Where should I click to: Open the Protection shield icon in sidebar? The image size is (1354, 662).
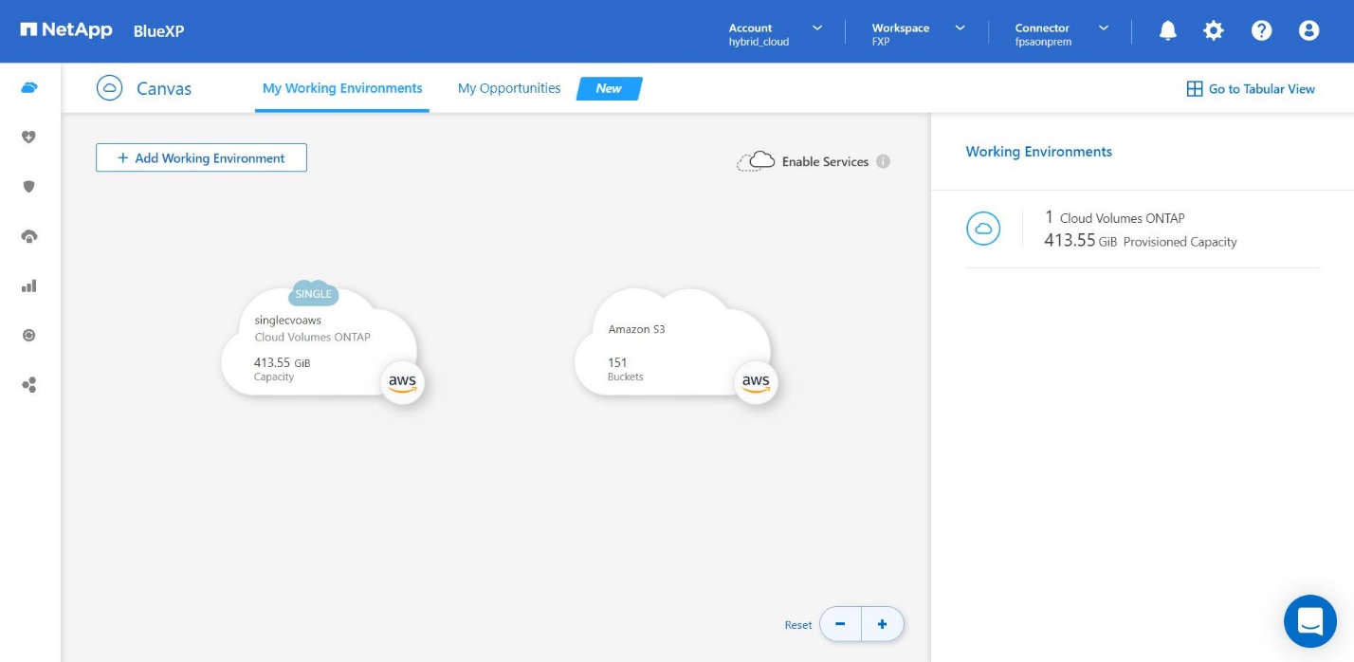tap(29, 187)
